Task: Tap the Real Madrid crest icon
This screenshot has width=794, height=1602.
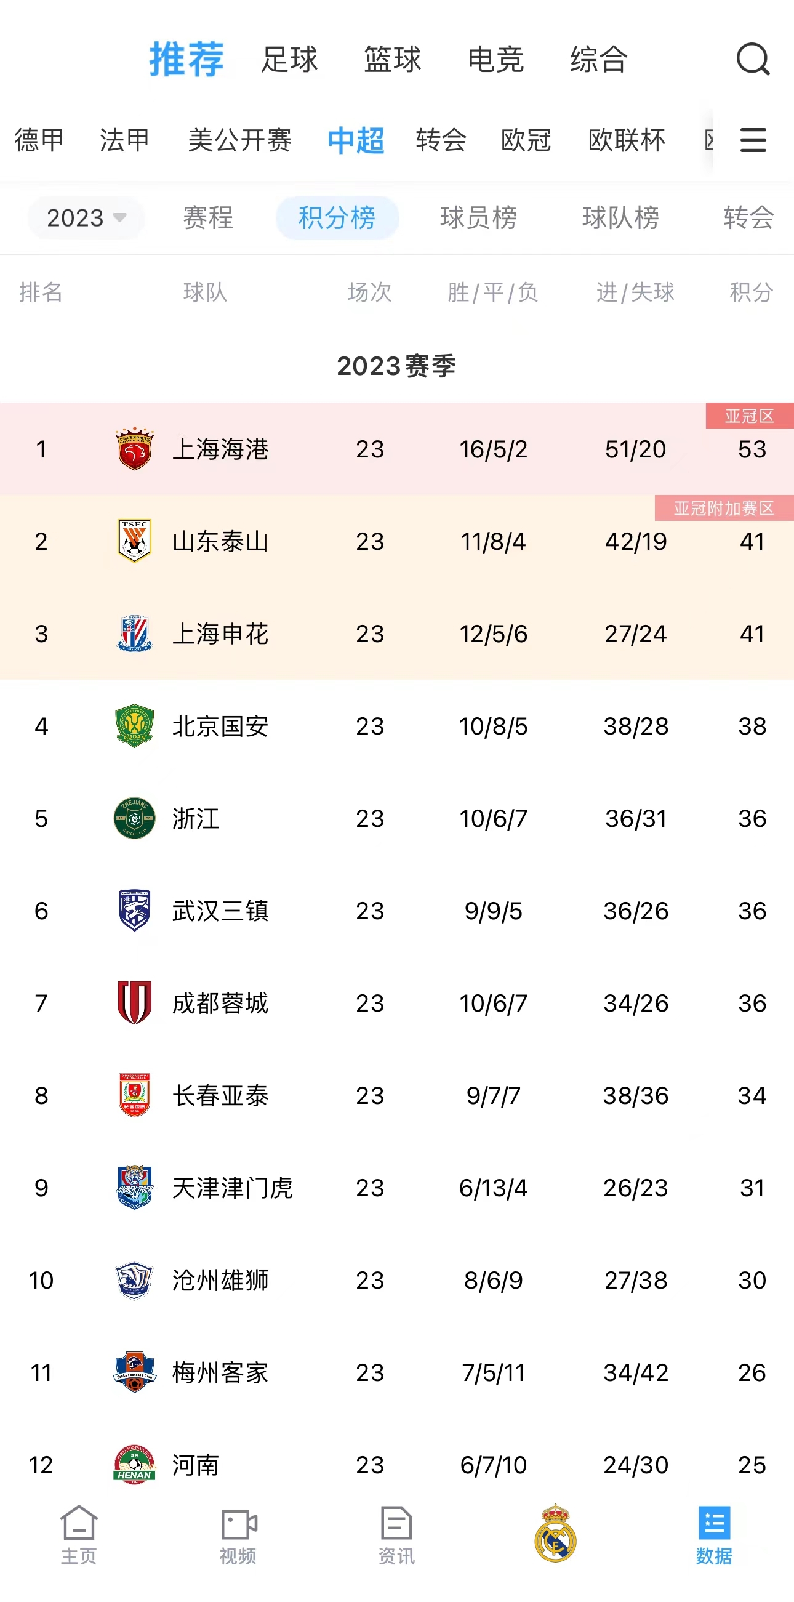Action: tap(555, 1533)
